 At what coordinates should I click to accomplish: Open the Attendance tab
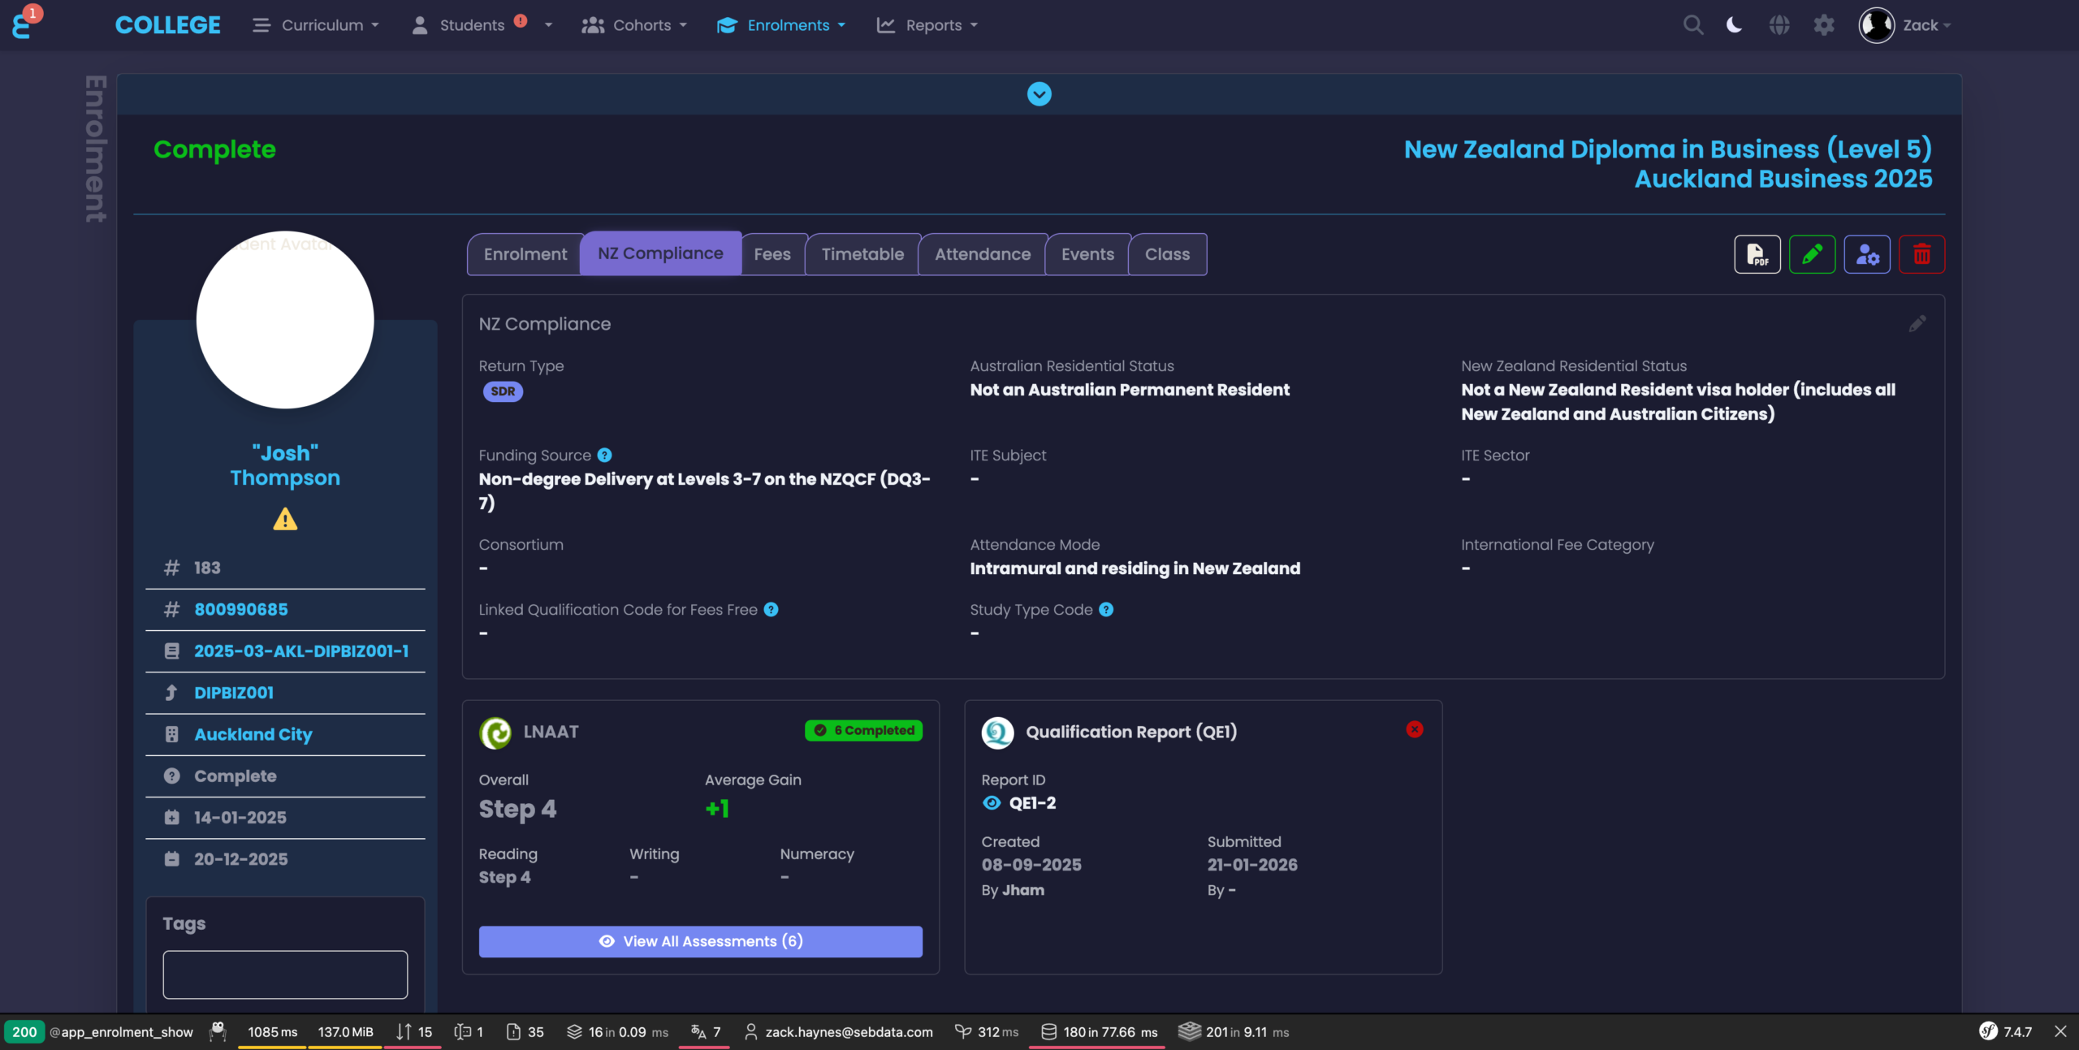point(983,255)
